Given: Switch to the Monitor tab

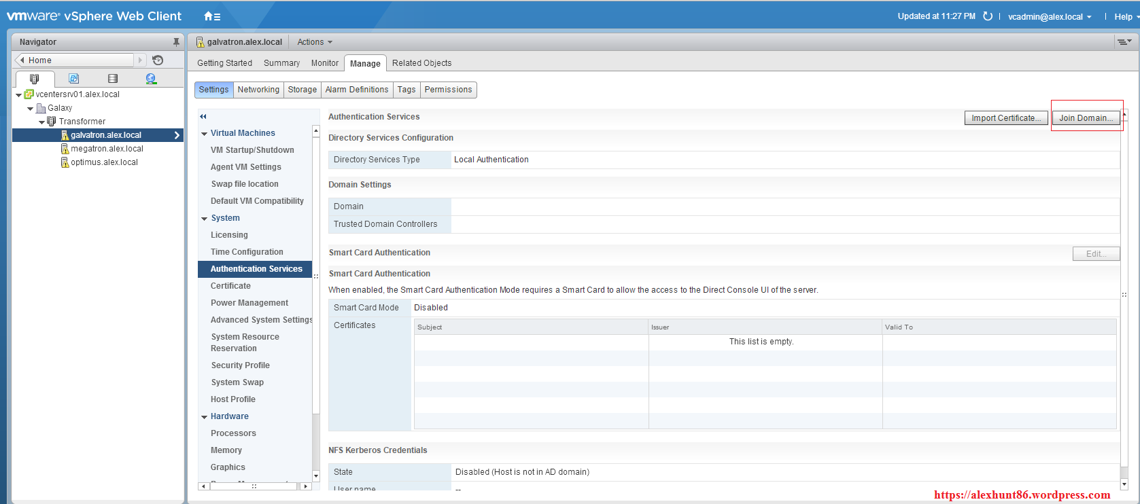Looking at the screenshot, I should pos(325,63).
